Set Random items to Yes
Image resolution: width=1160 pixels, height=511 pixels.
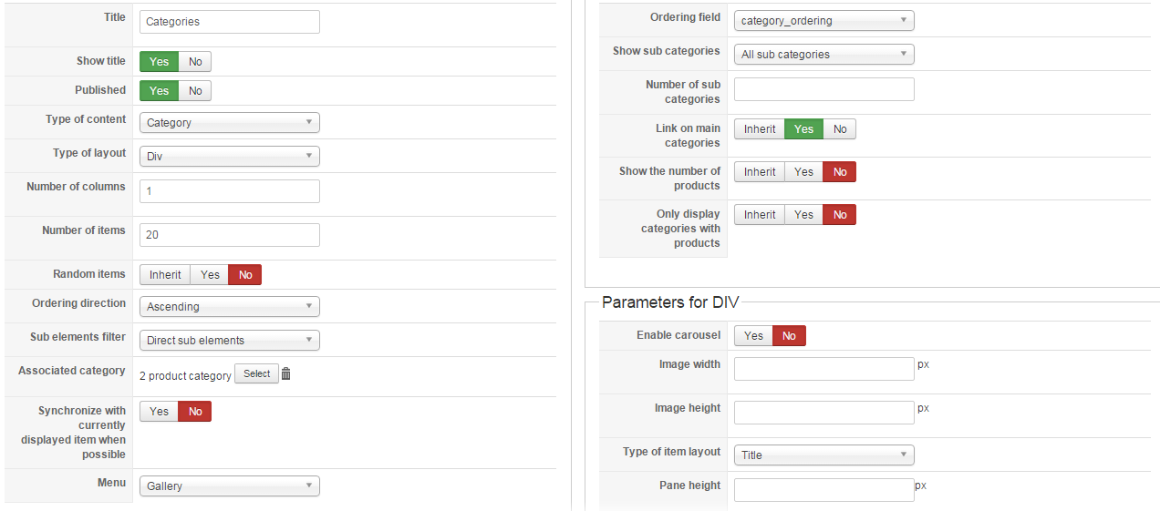pos(210,275)
